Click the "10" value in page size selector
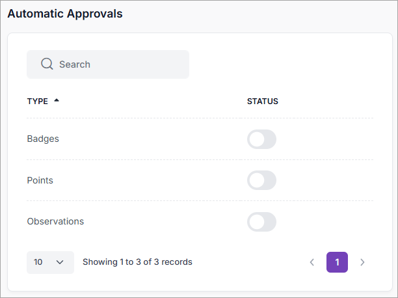The height and width of the screenshot is (298, 398). (38, 262)
